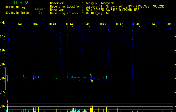Select the ICOM IC-575 receiver text
Screen dimensions: 176x112
point(112,10)
